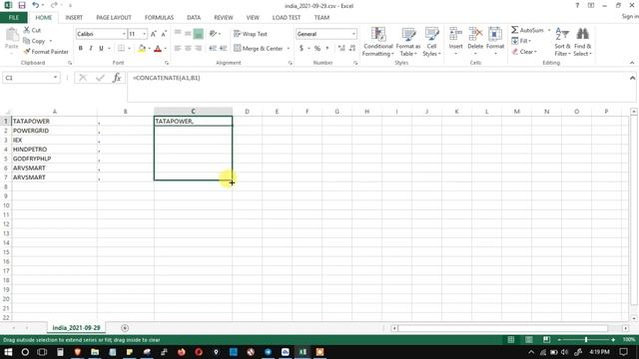Open the font size dropdown

pos(144,34)
